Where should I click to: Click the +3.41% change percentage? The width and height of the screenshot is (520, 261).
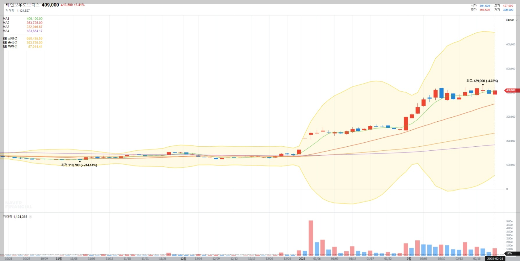pos(79,5)
